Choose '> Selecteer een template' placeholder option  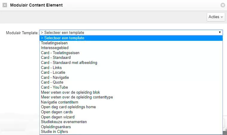63,38
